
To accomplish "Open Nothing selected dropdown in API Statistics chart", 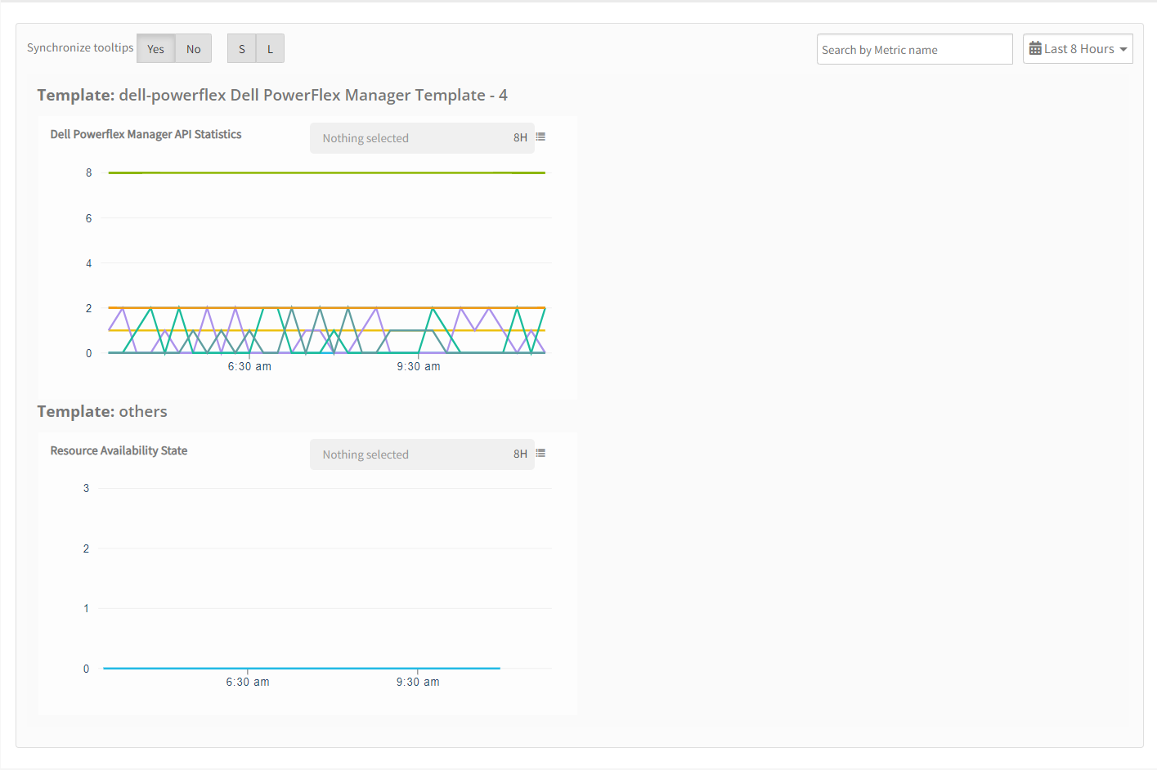I will tap(409, 138).
